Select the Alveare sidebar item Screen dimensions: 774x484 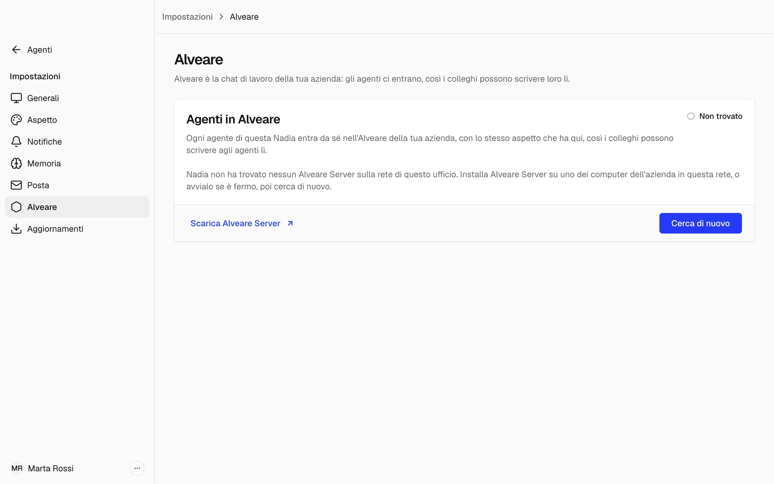pos(77,207)
